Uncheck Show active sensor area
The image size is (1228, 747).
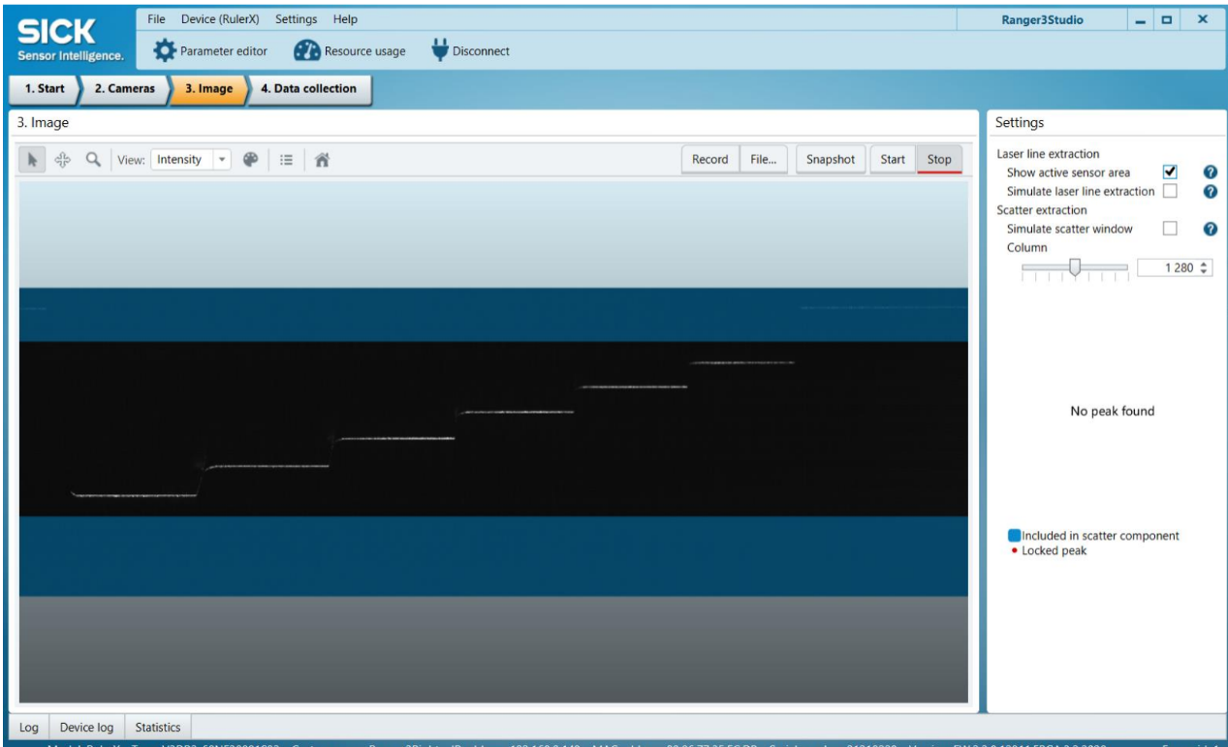(x=1170, y=172)
